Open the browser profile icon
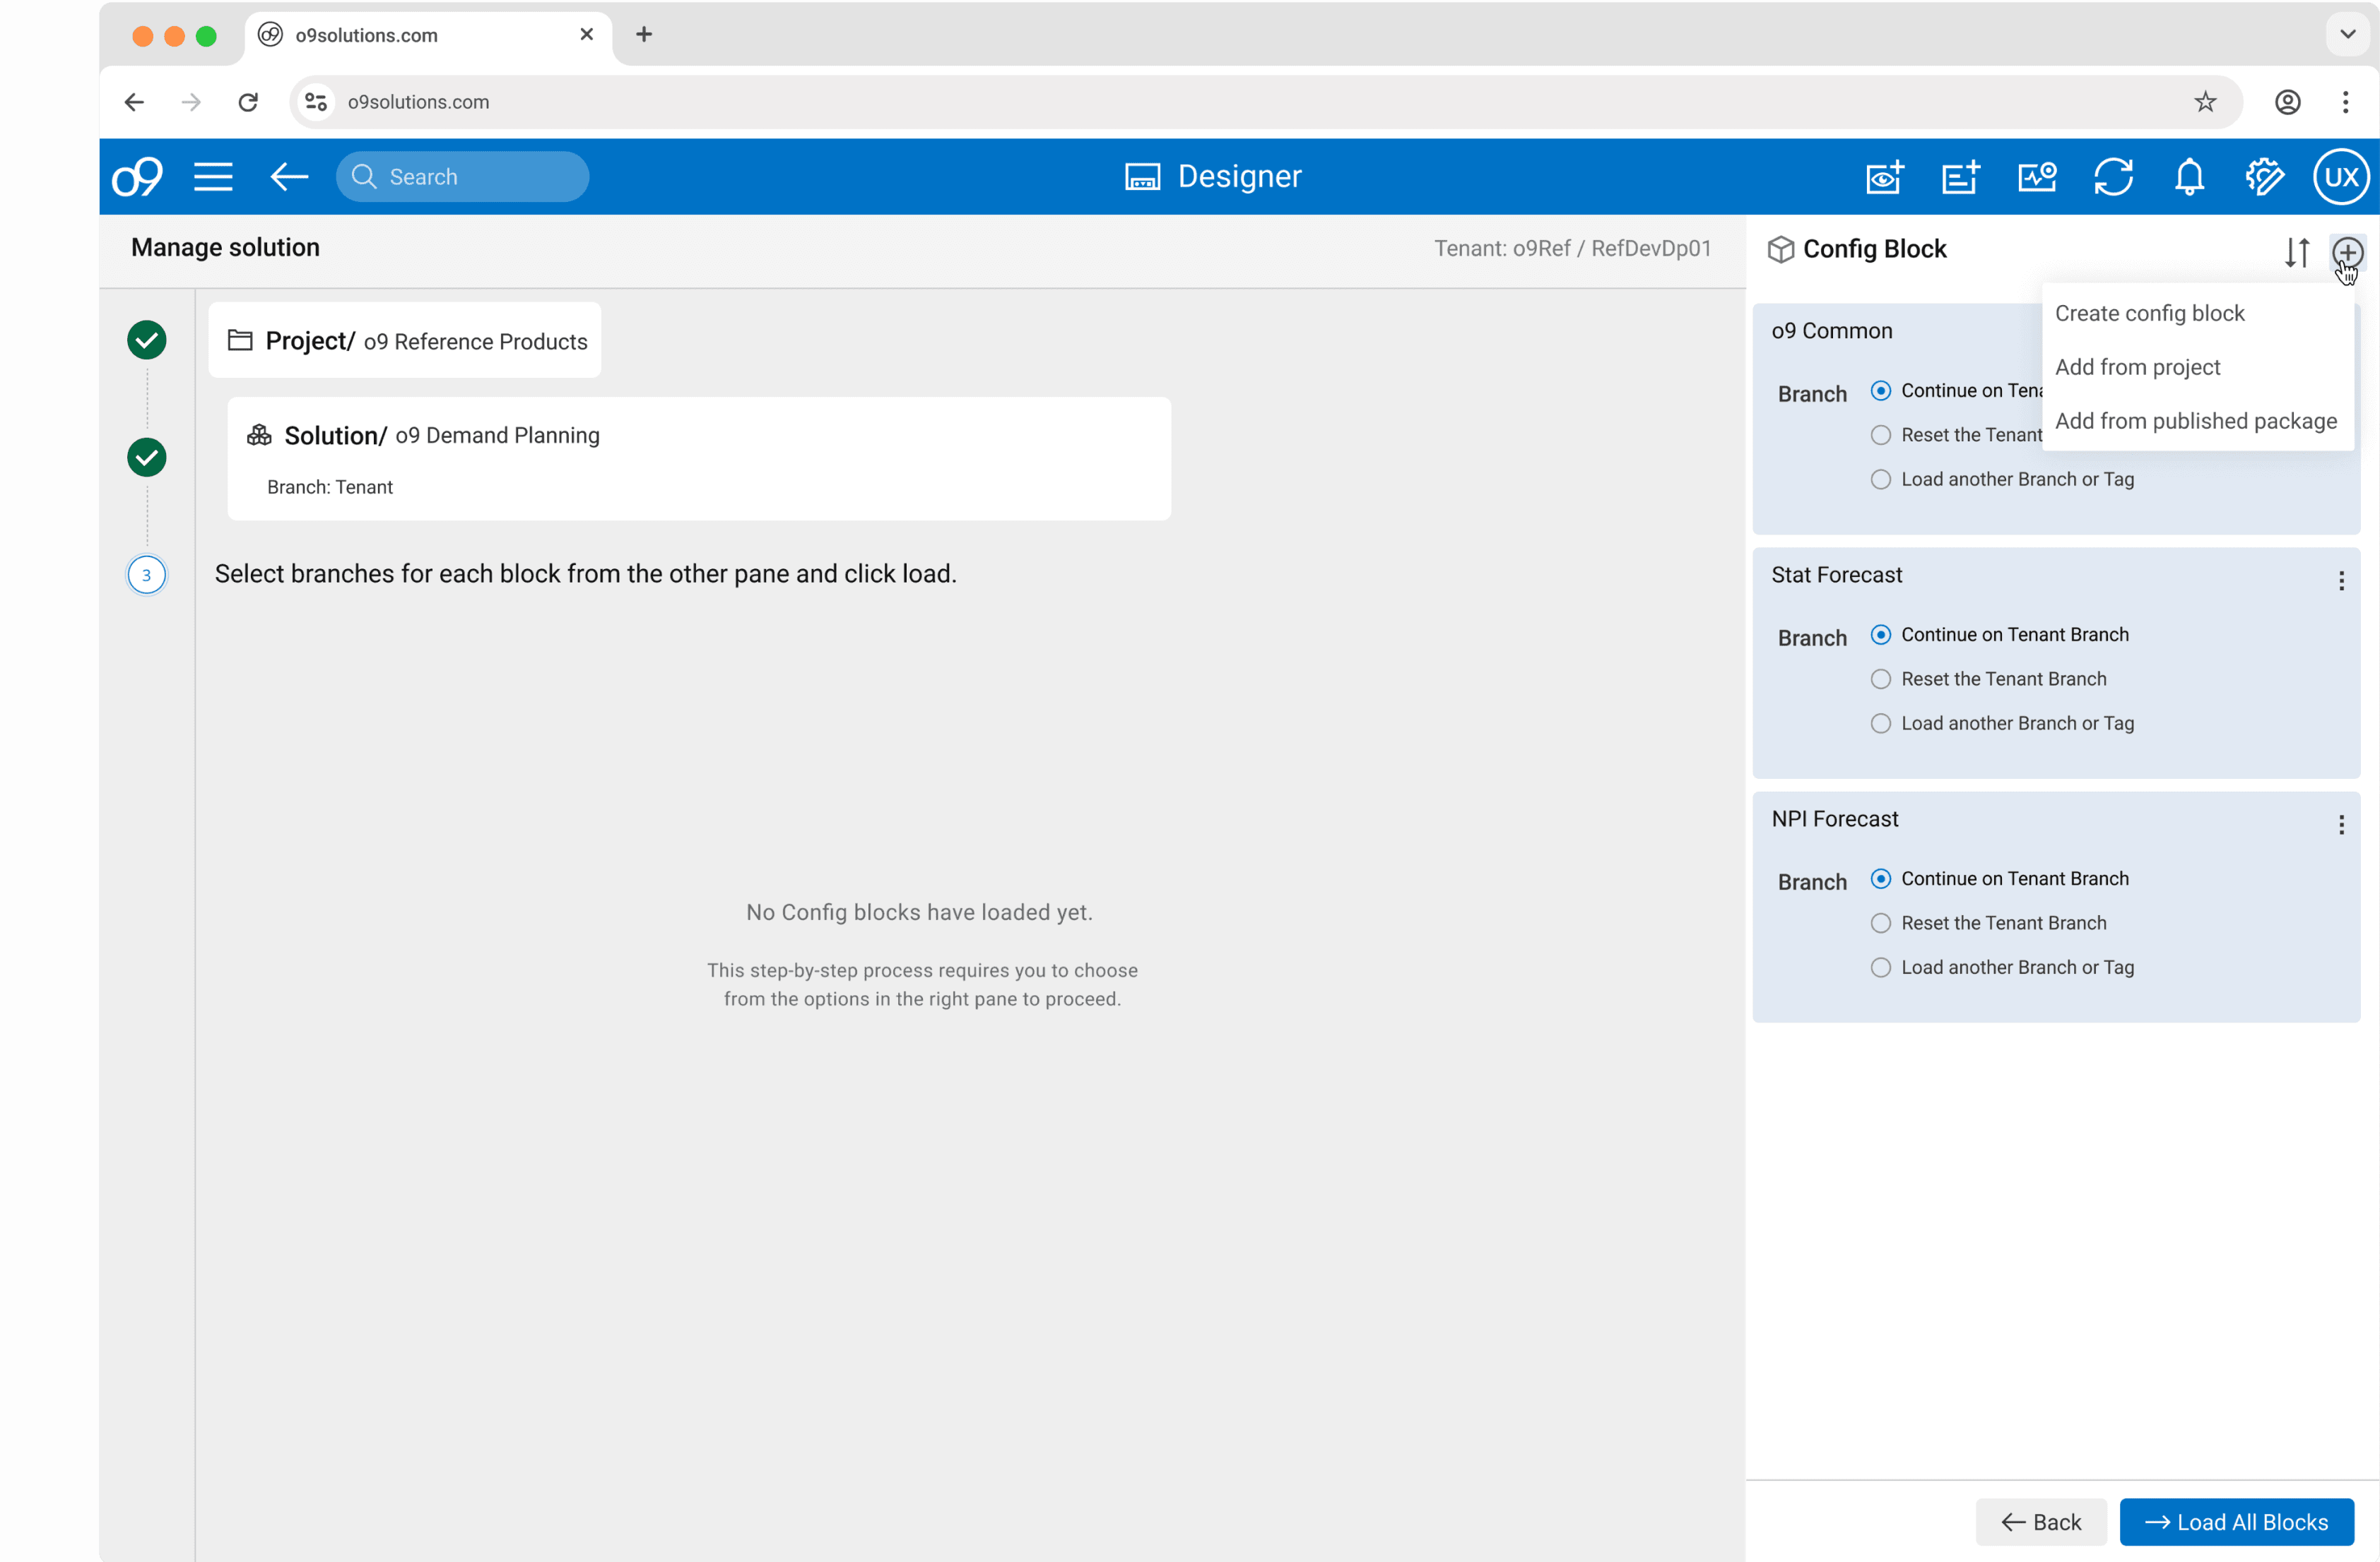 pos(2287,102)
